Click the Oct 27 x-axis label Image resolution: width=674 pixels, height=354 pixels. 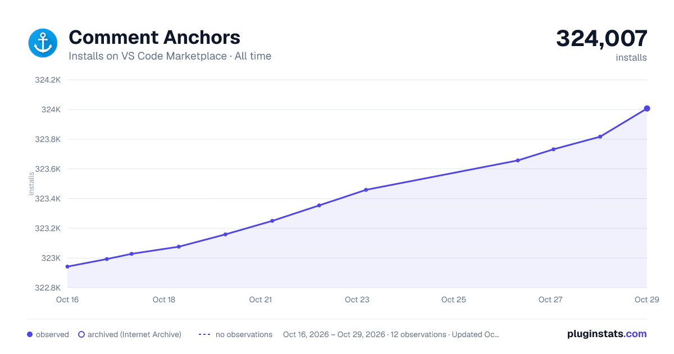click(x=550, y=299)
